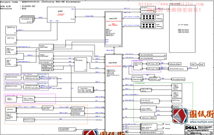Click the lower WLAN antenna symbol
The height and width of the screenshot is (135, 214).
pos(163,128)
